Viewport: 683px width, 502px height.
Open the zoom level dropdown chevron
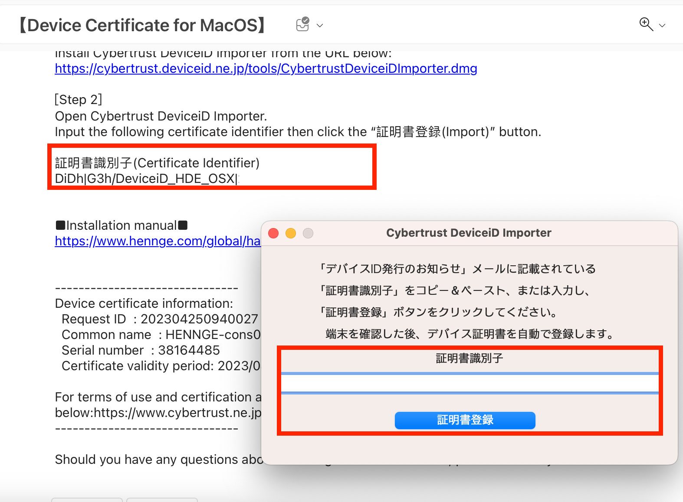tap(662, 26)
